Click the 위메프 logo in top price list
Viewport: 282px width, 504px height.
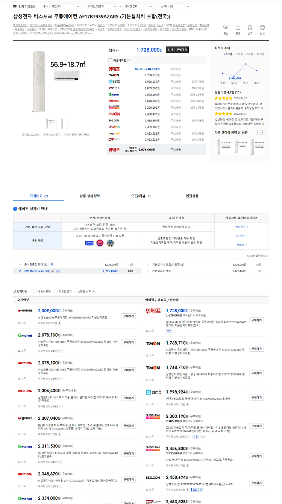(x=114, y=69)
